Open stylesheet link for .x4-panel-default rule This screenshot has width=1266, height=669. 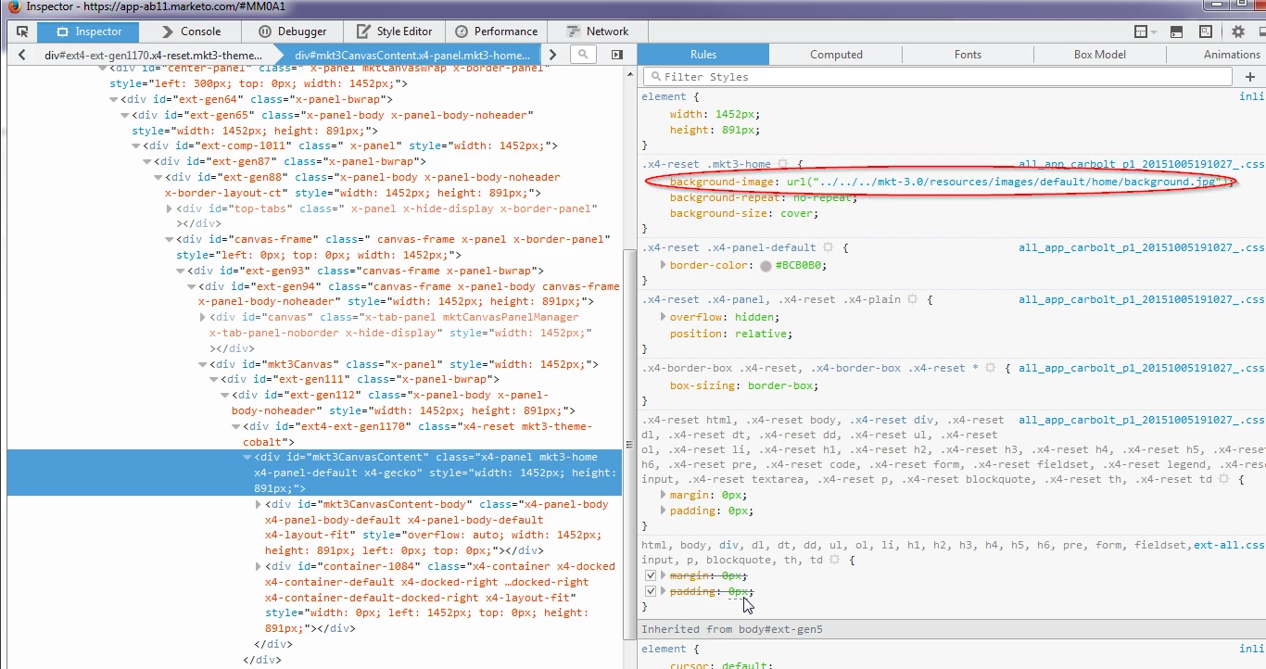[x=1141, y=247]
